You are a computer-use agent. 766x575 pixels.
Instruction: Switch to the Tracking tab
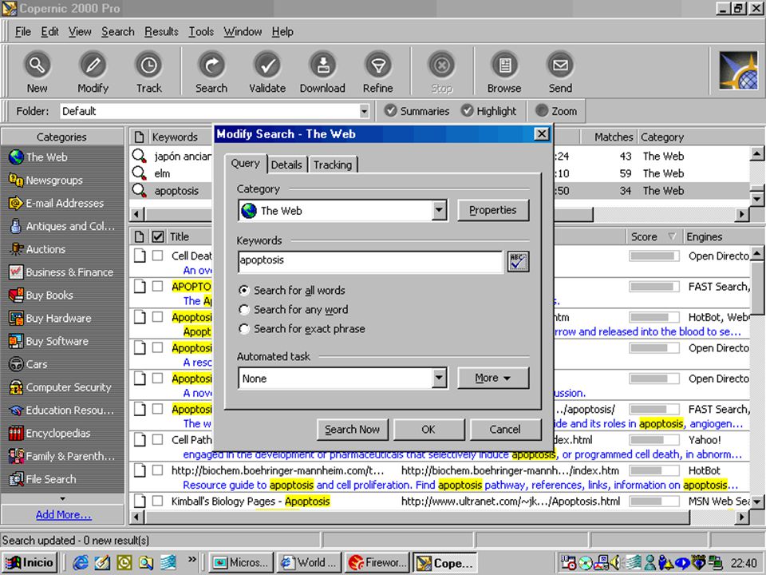(x=333, y=165)
